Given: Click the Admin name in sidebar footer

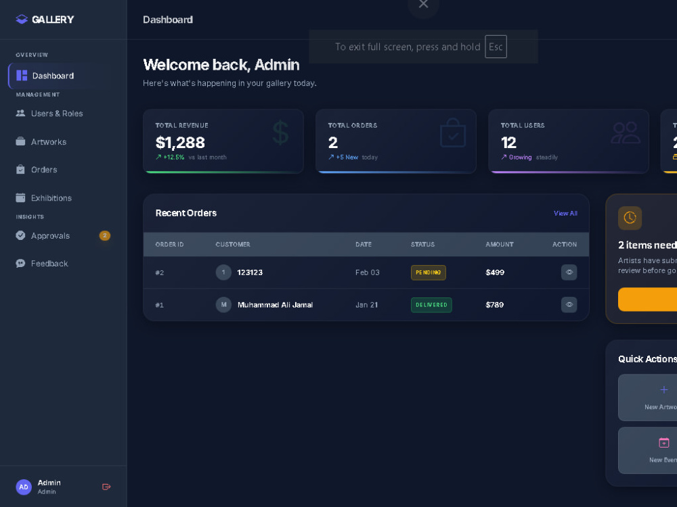Looking at the screenshot, I should pyautogui.click(x=49, y=483).
